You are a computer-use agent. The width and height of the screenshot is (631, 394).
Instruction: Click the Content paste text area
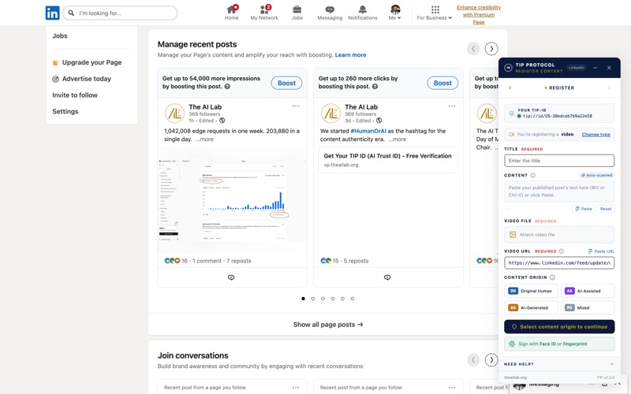(559, 191)
